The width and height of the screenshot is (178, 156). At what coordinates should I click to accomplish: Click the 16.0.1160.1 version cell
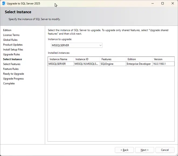[x=163, y=64]
